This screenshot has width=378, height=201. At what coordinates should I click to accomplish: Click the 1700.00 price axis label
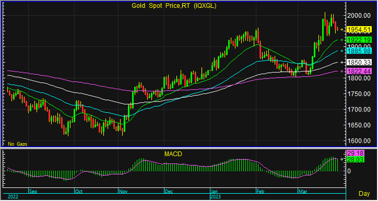[x=359, y=109]
